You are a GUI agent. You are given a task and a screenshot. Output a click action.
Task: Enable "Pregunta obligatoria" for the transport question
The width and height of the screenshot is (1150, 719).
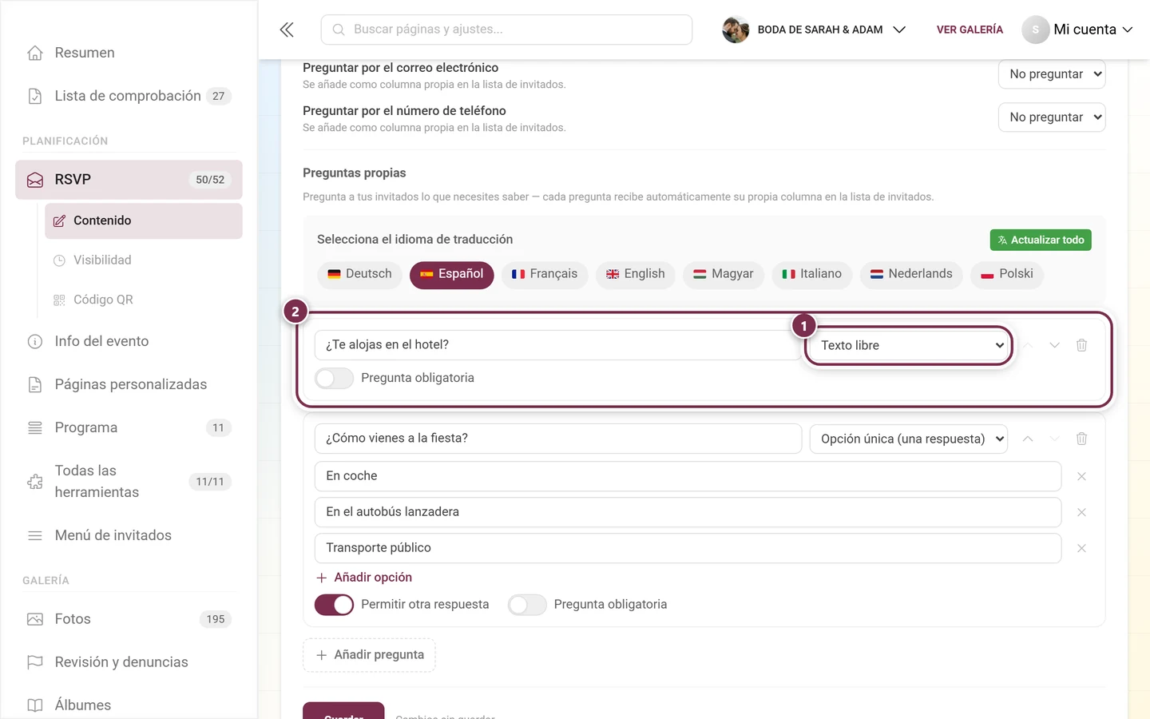tap(527, 605)
